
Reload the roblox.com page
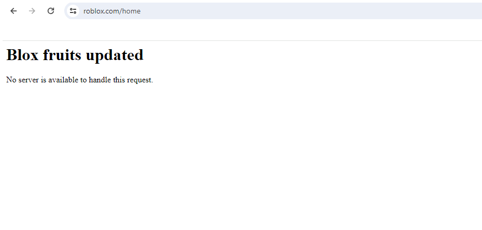(x=51, y=11)
